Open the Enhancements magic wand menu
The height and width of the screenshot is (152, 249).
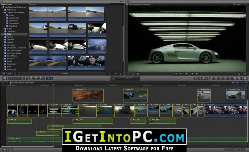click(x=197, y=78)
